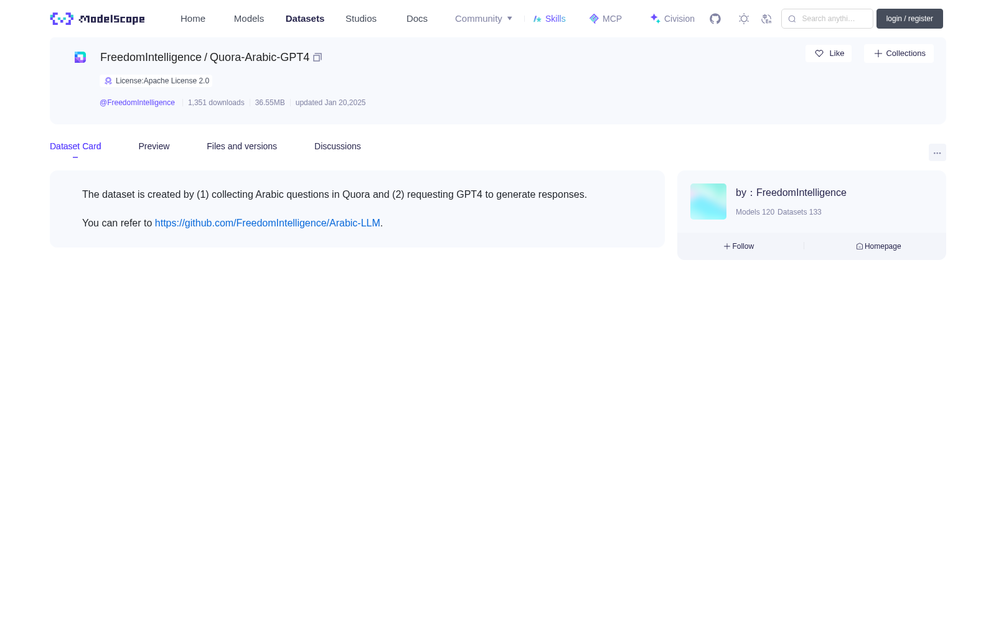Click the '36.55MB' size text
Viewport: 996px width, 622px height.
click(270, 103)
